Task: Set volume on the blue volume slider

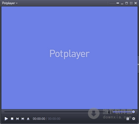Action: [x=123, y=112]
